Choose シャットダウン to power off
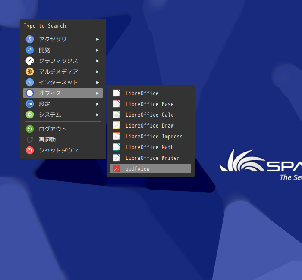 click(x=63, y=150)
